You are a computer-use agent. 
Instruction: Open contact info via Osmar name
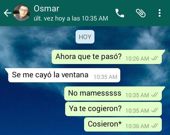(x=47, y=9)
